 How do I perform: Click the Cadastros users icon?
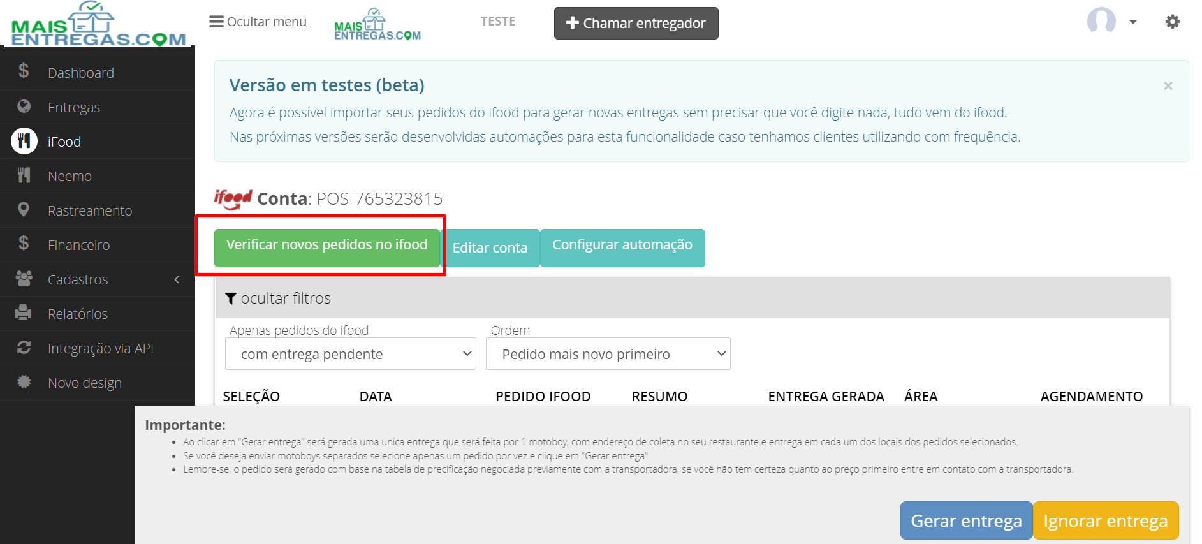click(x=24, y=278)
